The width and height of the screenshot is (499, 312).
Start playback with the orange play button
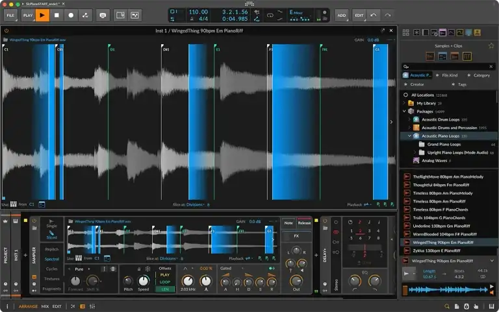point(42,16)
